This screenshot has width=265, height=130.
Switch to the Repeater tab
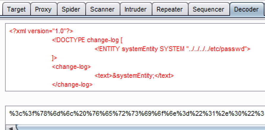coord(170,9)
